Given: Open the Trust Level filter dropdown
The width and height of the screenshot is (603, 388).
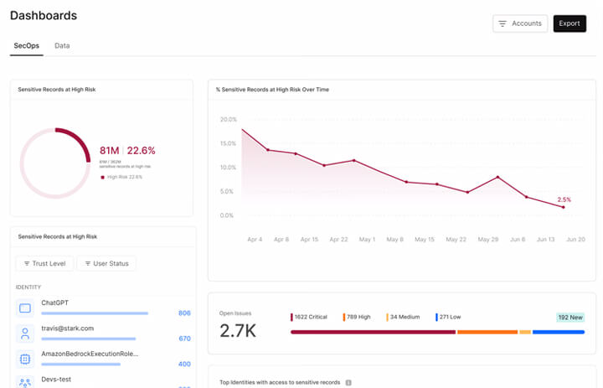Looking at the screenshot, I should tap(44, 263).
